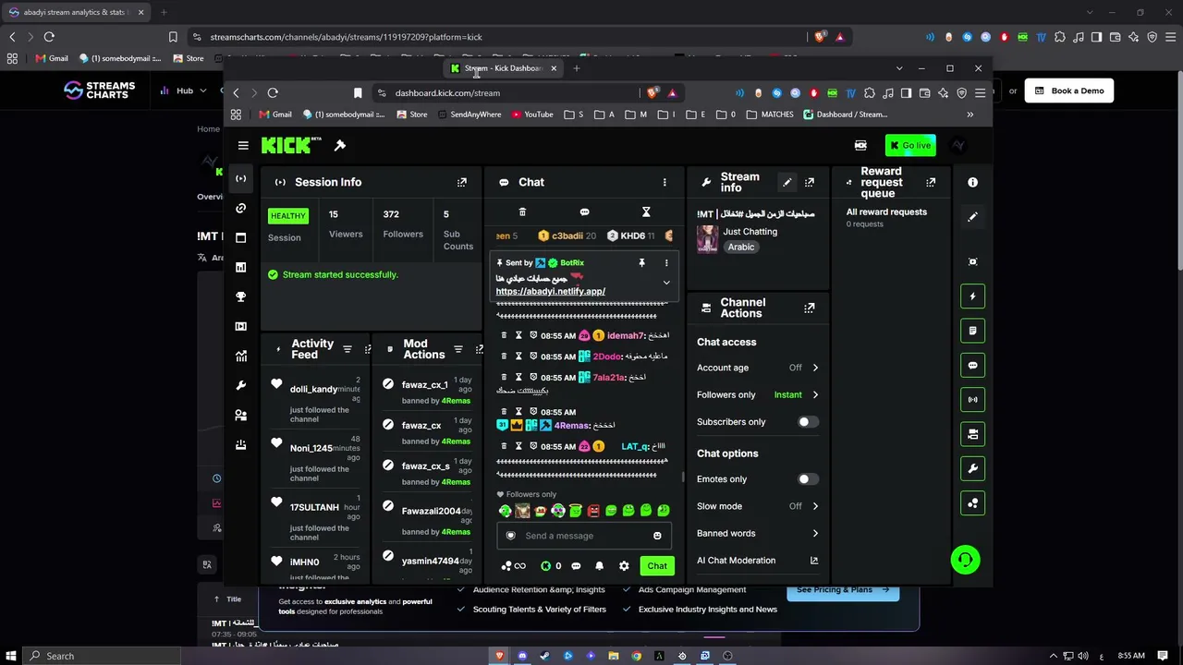The height and width of the screenshot is (665, 1183).
Task: Delete idemah7's chat message with trash icon
Action: pos(504,335)
